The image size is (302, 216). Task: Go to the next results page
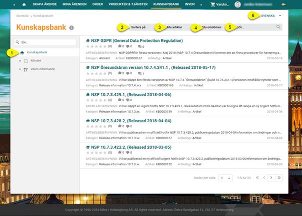click(x=270, y=178)
